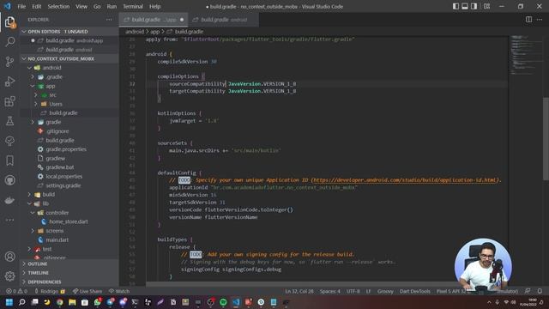Customize layout icon in title bar

click(x=486, y=6)
